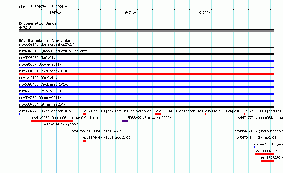Click the nsv6255651 (Prakrithi2022) label
This screenshot has height=173, width=283.
(96, 131)
